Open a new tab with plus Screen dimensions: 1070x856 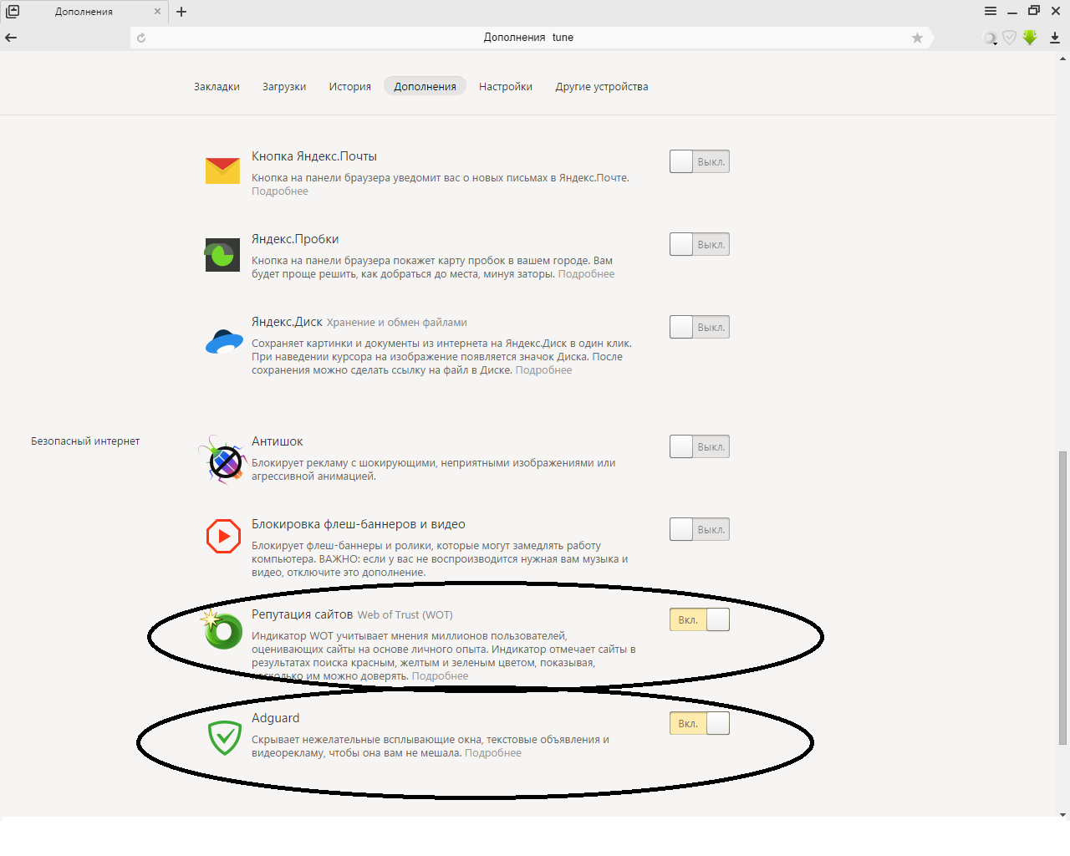point(181,12)
